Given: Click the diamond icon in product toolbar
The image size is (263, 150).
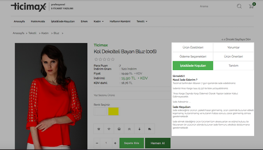Looking at the screenshot, I should 109,129.
